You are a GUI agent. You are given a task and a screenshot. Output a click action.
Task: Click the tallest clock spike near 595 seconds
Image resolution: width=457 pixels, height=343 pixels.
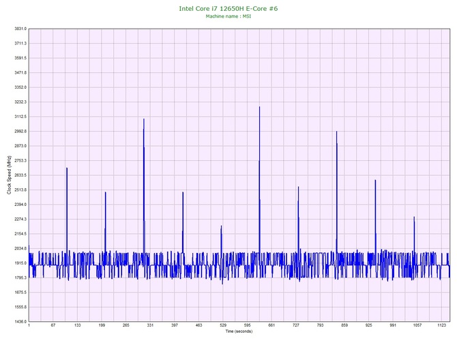[259, 108]
